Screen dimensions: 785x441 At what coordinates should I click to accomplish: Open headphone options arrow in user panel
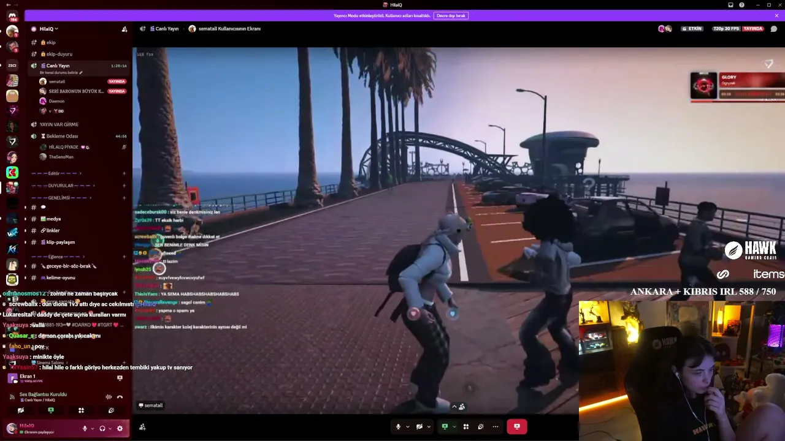[110, 429]
